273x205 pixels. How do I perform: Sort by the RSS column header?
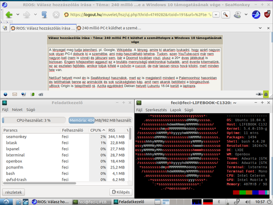(x=116, y=130)
